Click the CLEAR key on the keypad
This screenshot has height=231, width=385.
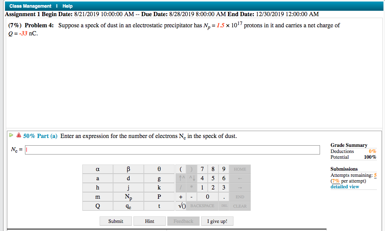240,206
